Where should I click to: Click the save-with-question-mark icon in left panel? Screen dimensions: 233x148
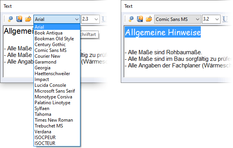click(19, 19)
